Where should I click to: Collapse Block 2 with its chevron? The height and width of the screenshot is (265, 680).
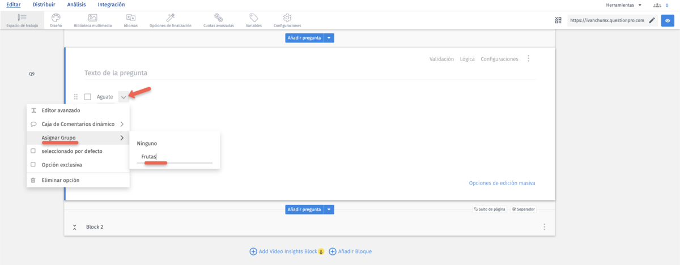click(x=75, y=227)
